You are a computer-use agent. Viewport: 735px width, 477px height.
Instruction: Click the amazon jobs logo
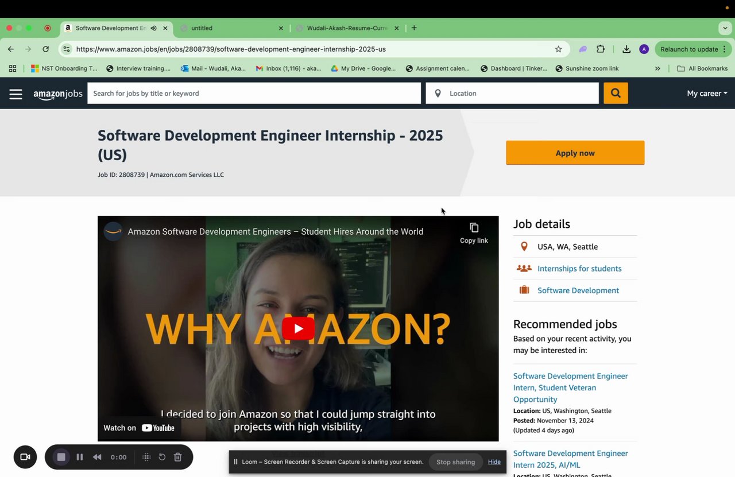58,95
